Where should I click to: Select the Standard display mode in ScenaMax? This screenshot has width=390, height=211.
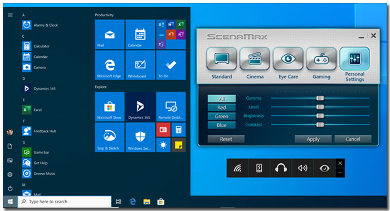click(x=221, y=58)
